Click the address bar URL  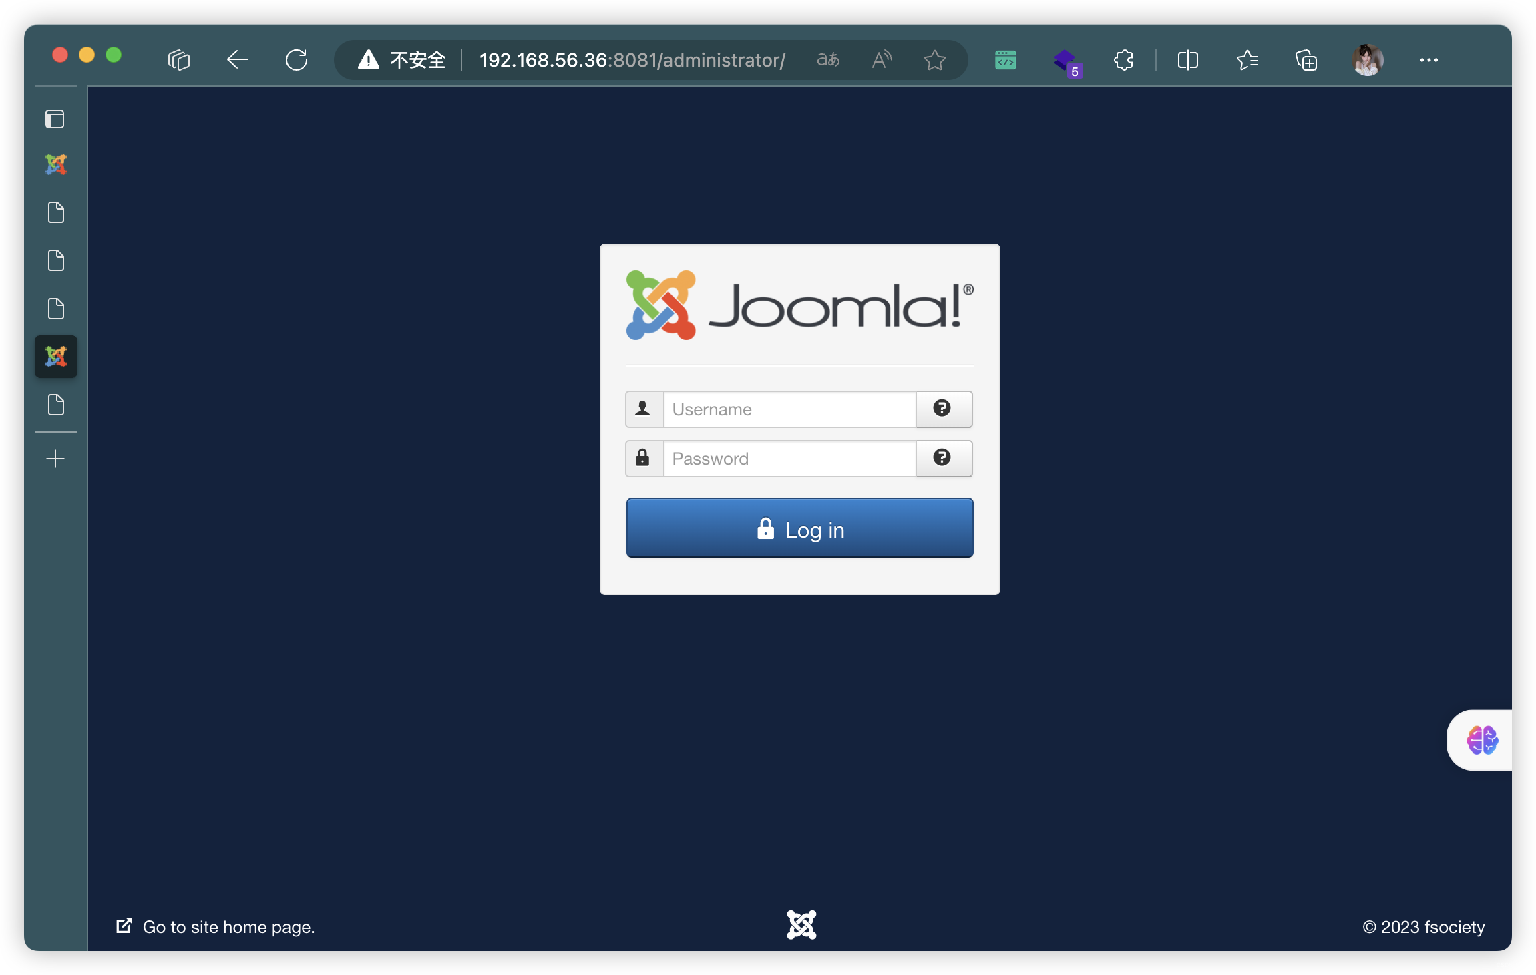(632, 60)
